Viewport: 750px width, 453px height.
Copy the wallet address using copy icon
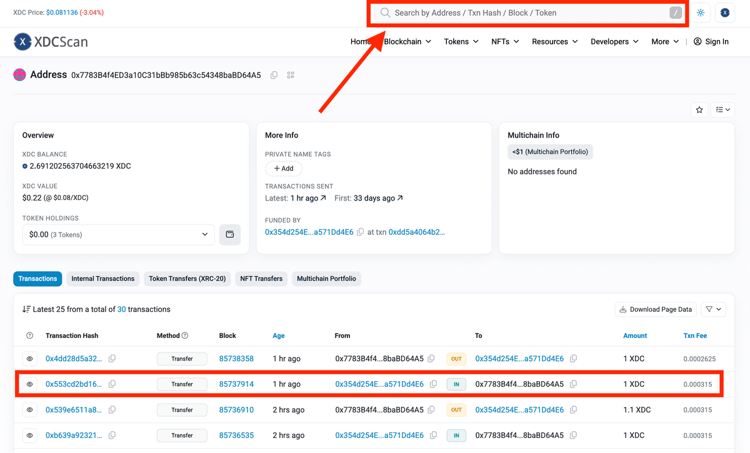(x=274, y=74)
